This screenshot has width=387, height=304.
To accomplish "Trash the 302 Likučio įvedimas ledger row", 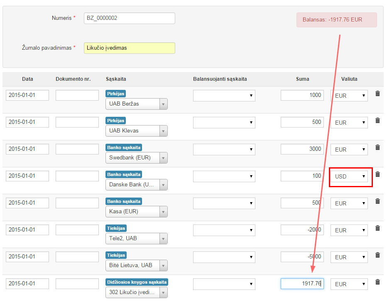I will click(x=377, y=282).
